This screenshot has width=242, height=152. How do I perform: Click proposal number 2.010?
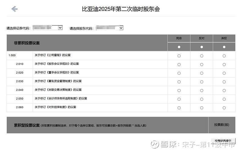point(20,64)
